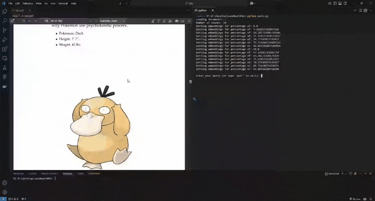Create new terminal in editor area
This screenshot has height=201, width=375.
click(355, 10)
